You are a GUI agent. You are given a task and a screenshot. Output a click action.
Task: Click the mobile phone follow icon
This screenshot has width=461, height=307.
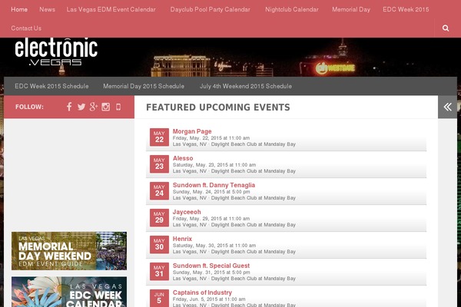(x=118, y=107)
